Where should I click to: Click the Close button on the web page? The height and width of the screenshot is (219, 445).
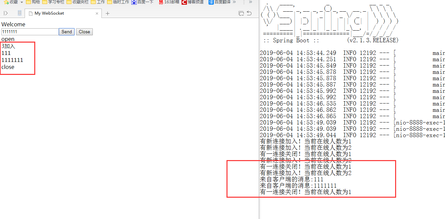pyautogui.click(x=84, y=32)
